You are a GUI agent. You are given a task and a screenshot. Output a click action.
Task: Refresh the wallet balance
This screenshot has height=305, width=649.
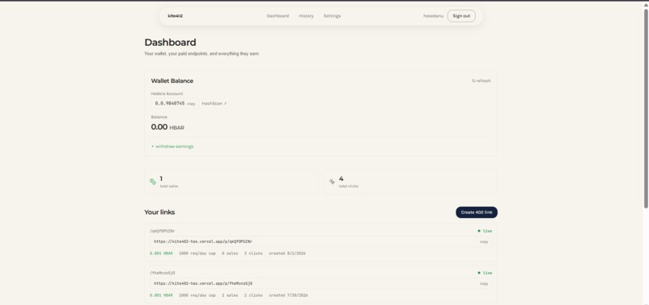pyautogui.click(x=482, y=80)
